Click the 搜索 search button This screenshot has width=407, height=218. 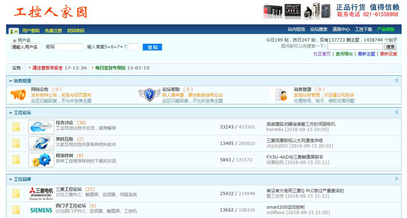point(390,47)
